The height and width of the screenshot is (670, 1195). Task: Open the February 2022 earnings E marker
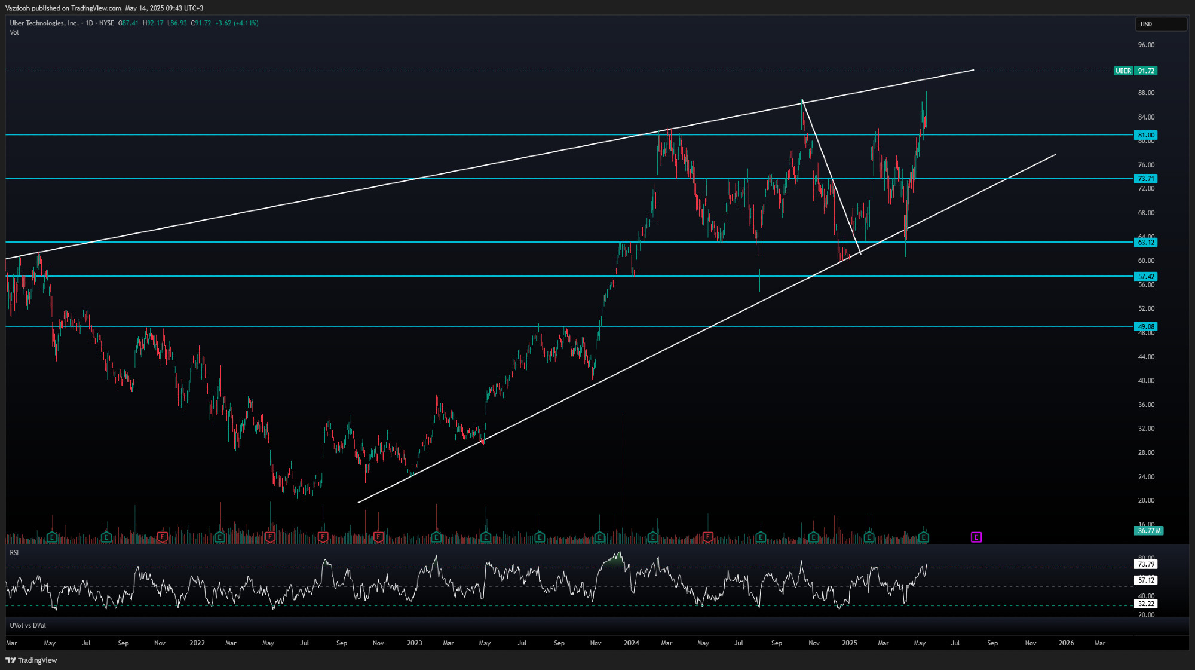(x=219, y=537)
